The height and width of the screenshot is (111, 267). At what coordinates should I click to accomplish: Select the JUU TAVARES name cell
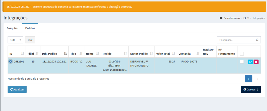[x=93, y=66]
